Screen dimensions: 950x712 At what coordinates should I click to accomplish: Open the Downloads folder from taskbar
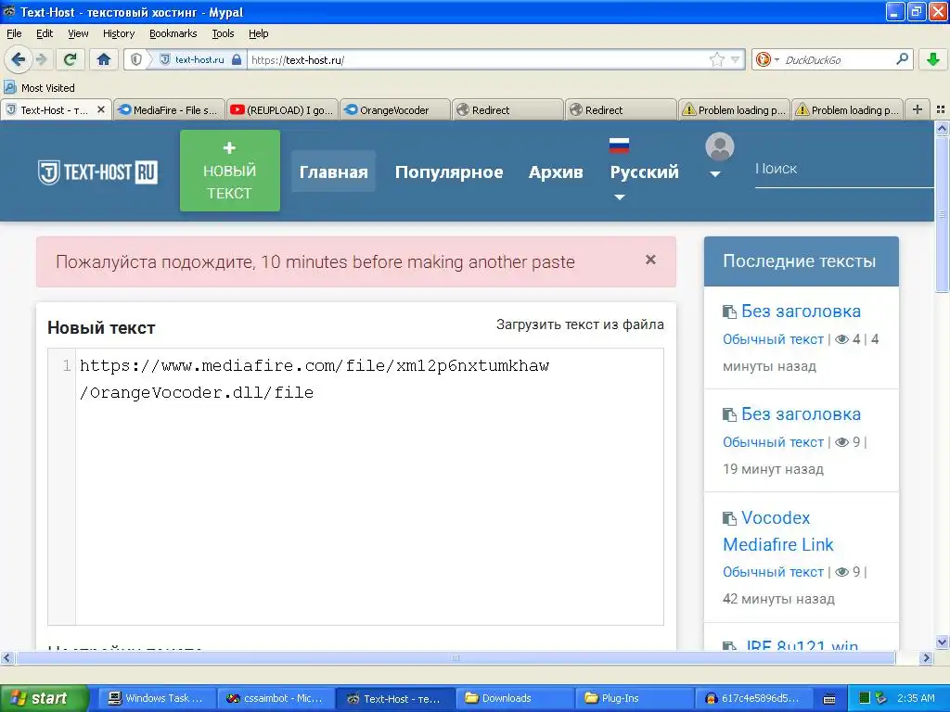coord(514,698)
